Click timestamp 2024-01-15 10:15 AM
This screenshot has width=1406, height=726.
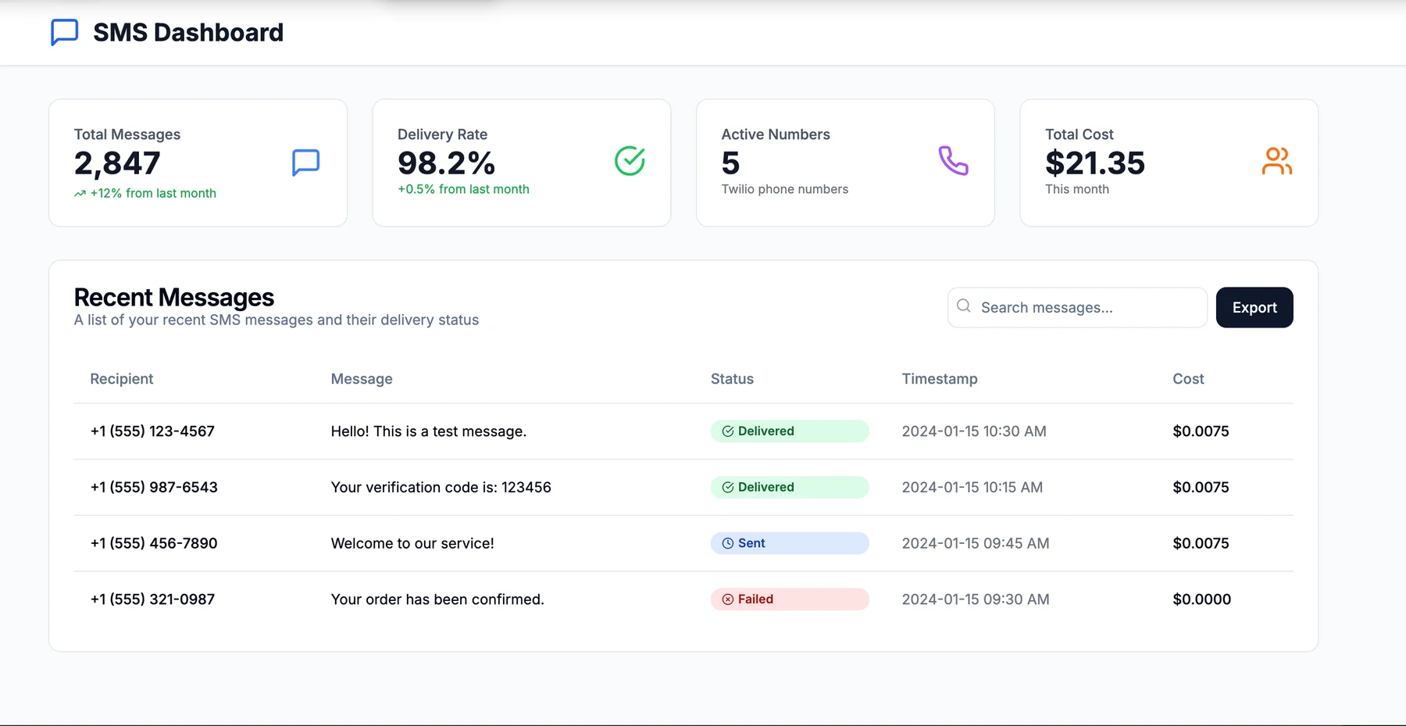click(972, 488)
